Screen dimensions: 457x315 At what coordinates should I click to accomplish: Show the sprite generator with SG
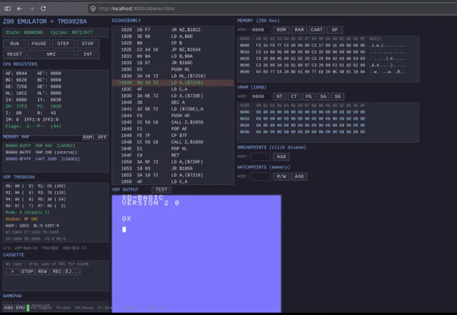tap(337, 97)
